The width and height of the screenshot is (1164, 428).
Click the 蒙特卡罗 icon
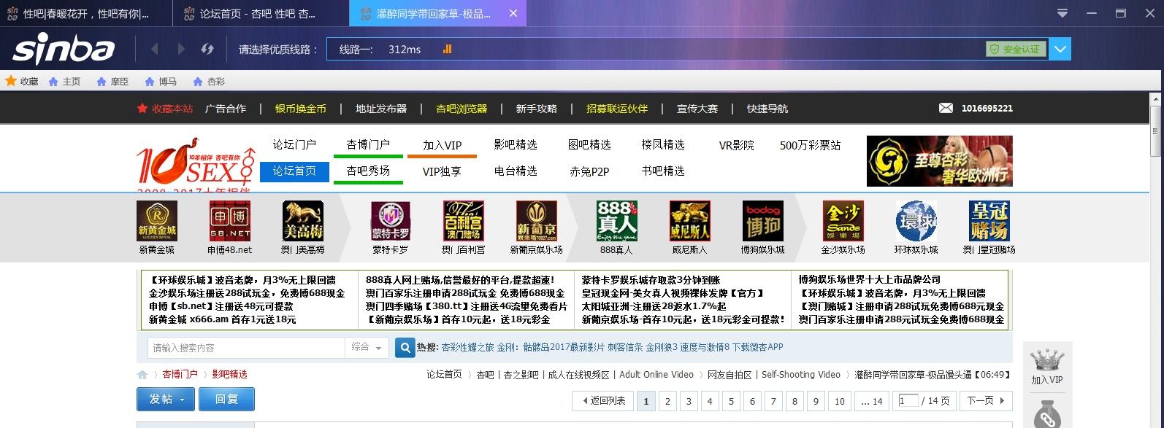tap(391, 221)
